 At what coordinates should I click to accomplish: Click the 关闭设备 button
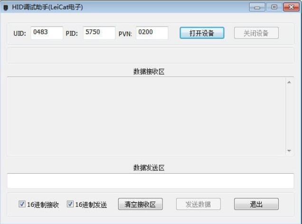(x=256, y=33)
